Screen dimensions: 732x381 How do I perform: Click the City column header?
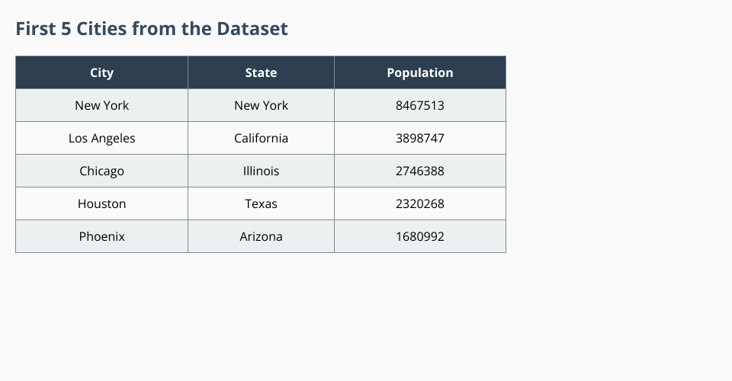click(x=101, y=73)
